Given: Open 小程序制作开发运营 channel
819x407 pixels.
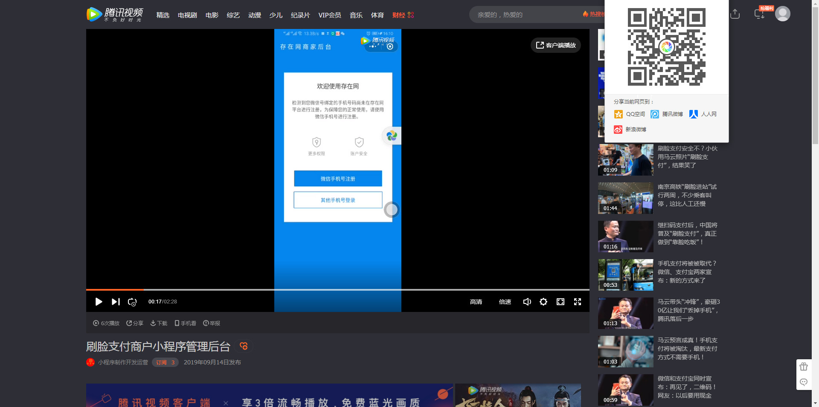Looking at the screenshot, I should 123,362.
